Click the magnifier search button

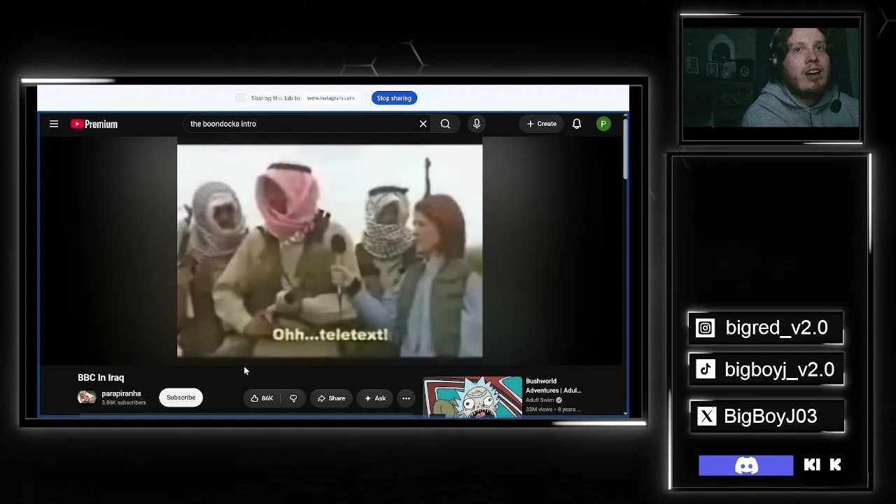[x=445, y=124]
